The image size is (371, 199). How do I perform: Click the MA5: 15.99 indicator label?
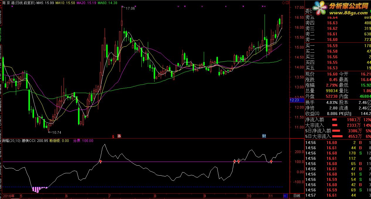click(x=45, y=3)
